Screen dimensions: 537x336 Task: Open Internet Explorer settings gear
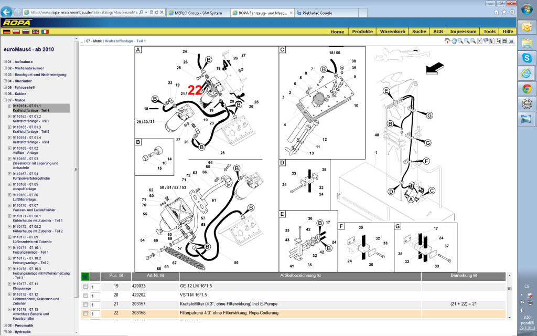pos(512,12)
